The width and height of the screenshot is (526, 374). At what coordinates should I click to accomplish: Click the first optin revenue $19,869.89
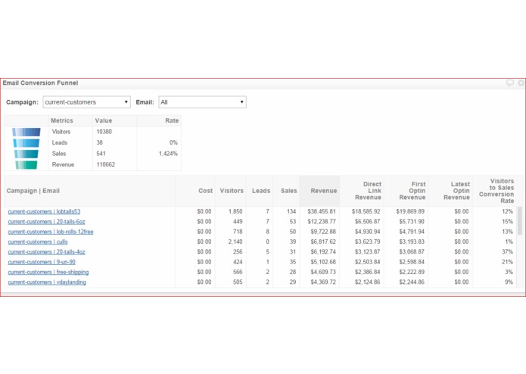[410, 212]
